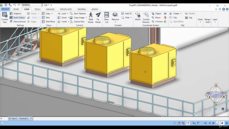Image resolution: width=229 pixels, height=129 pixels.
Task: Open the Draw List
Action: 107,18
